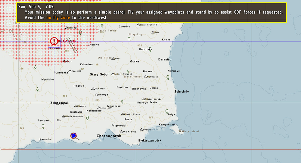Select the Kamenka village label
The width and height of the screenshot is (301, 163).
tap(45, 139)
